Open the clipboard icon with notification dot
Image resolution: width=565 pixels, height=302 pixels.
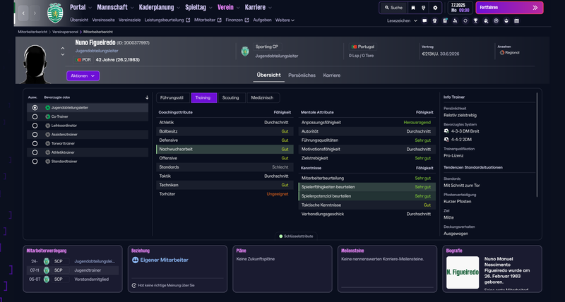pos(445,21)
